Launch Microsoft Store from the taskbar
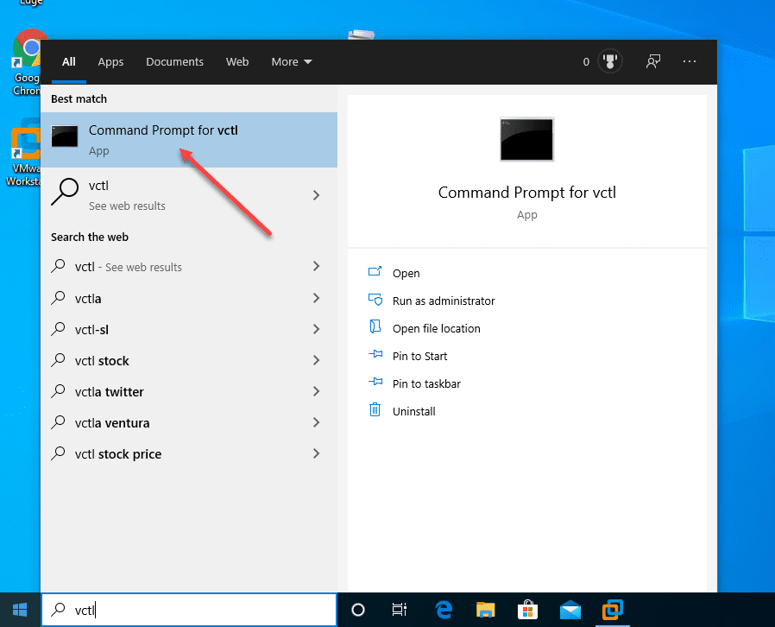The width and height of the screenshot is (775, 627). click(527, 610)
